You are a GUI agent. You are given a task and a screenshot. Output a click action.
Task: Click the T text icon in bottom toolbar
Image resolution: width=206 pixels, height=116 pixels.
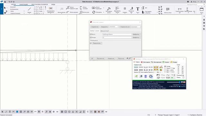(x=10, y=112)
